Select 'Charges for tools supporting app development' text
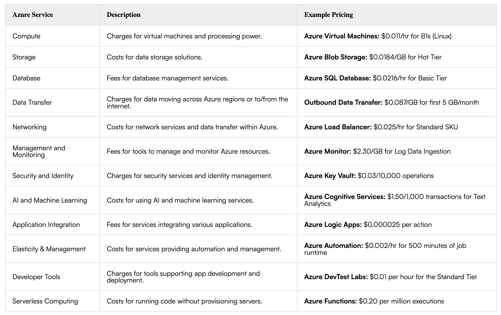Screen dimensions: 501x315 click(x=183, y=277)
